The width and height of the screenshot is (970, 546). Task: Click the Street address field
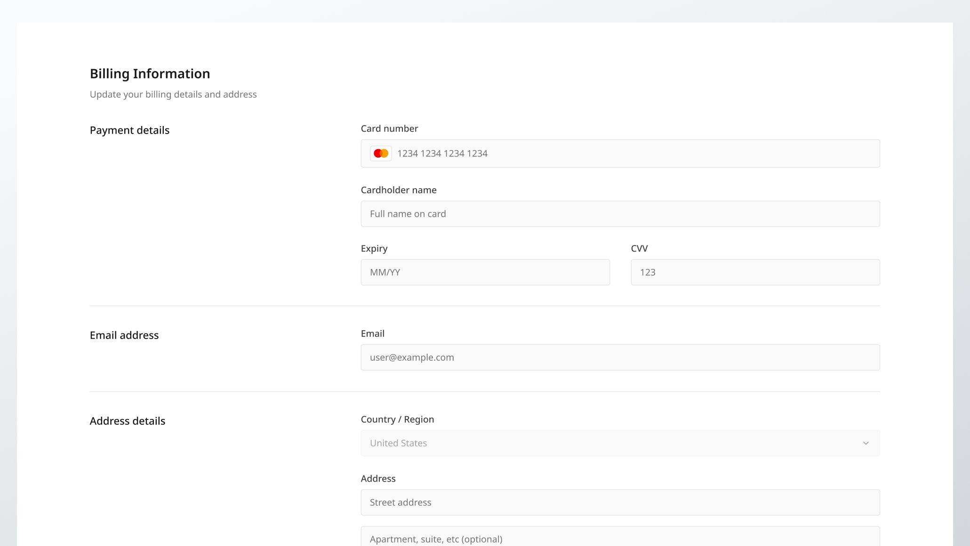(x=620, y=502)
